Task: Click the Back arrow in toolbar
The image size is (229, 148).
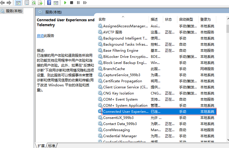Action: 3,3
